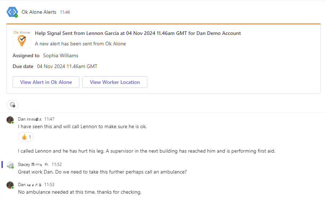
Task: Click the 11:46 timestamp of alert post
Action: (x=65, y=12)
